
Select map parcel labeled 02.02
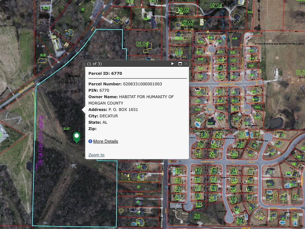[x=183, y=10]
